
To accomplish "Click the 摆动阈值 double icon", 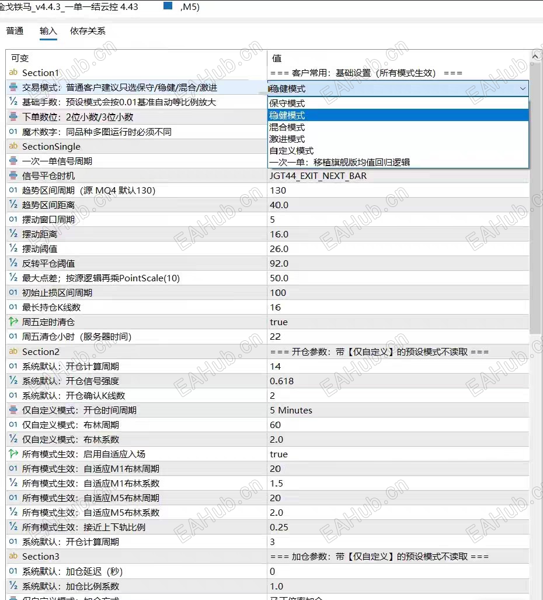I will point(13,249).
